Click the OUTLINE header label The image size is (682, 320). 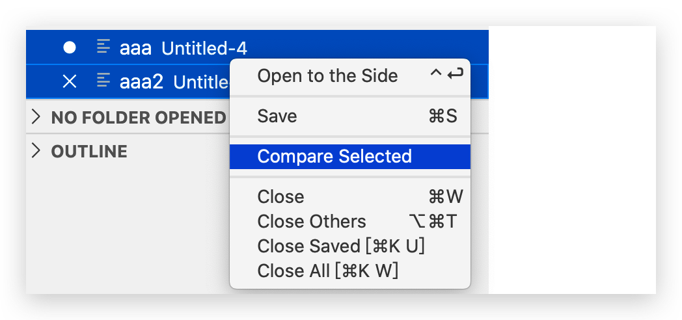click(89, 152)
